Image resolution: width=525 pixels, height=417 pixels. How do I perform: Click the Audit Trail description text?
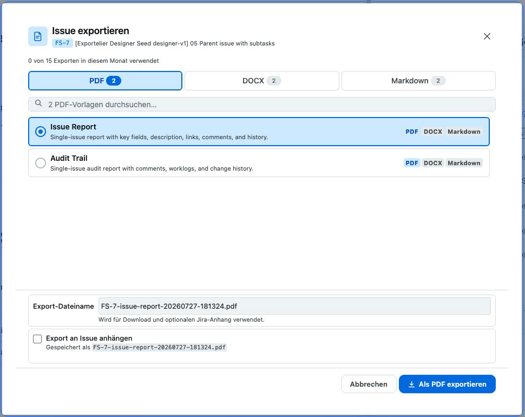click(152, 168)
